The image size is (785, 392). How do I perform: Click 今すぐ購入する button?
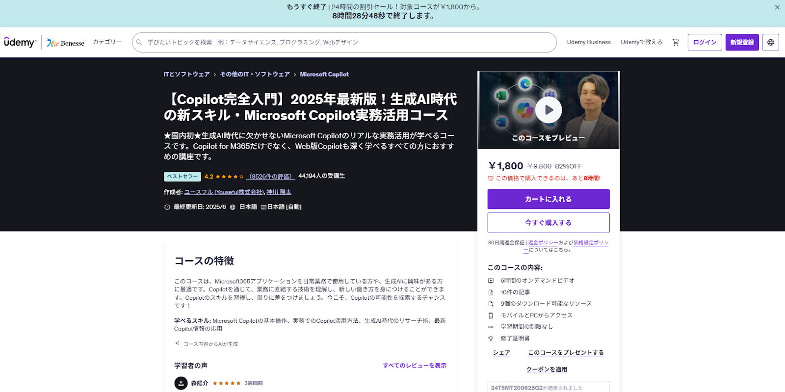[x=549, y=223]
